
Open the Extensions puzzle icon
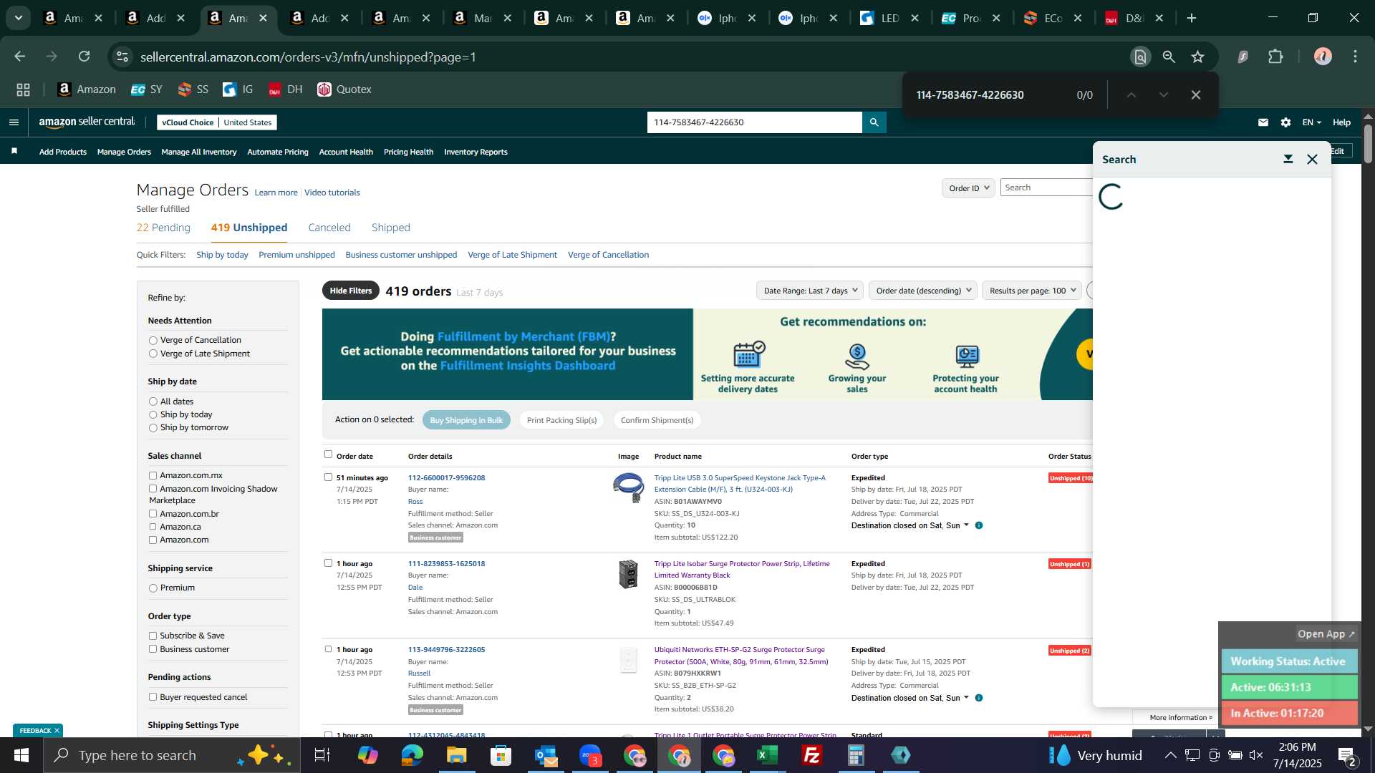click(1275, 57)
